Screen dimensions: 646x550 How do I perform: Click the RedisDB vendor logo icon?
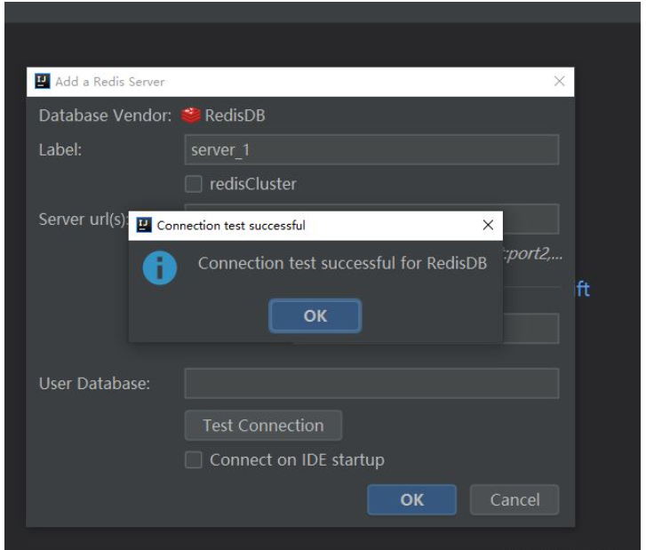tap(189, 116)
